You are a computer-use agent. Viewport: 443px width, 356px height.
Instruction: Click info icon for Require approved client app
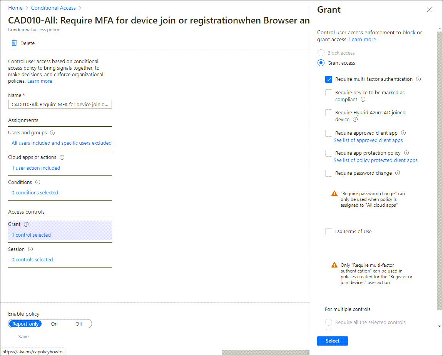coord(403,133)
